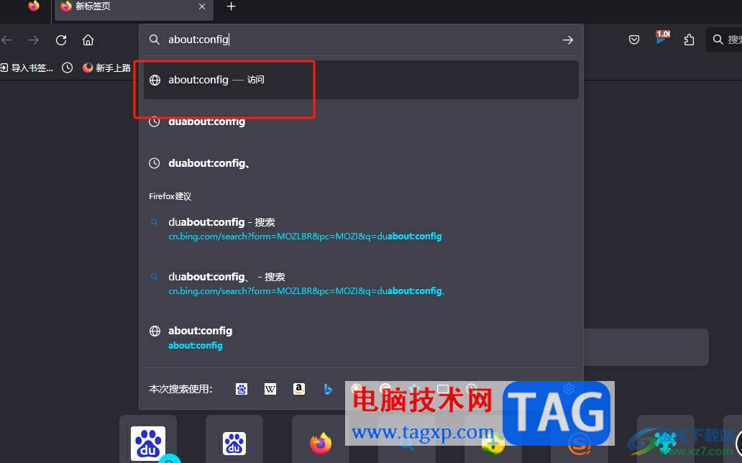Click the 本次搜索使用 label
Viewport: 742px width, 463px height.
pyautogui.click(x=180, y=389)
